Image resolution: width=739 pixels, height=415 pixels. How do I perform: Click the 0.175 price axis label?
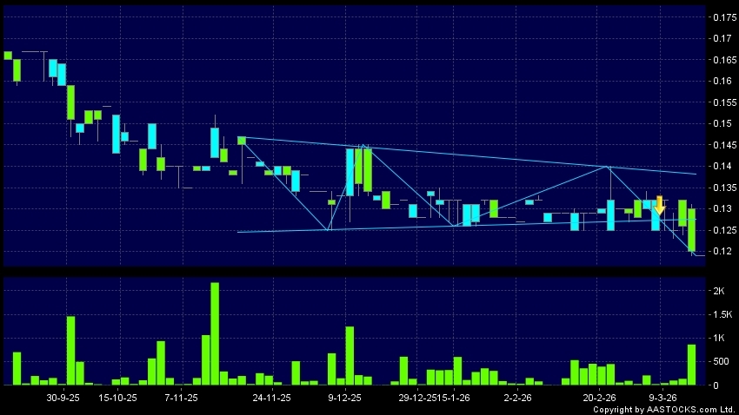[x=722, y=17]
